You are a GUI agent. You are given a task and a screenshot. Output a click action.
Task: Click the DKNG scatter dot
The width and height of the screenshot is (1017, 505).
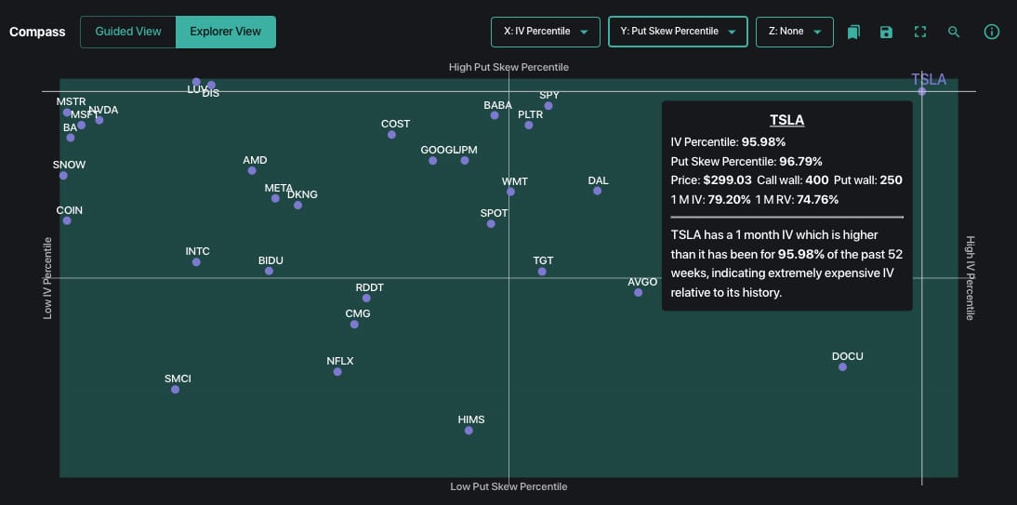[297, 206]
